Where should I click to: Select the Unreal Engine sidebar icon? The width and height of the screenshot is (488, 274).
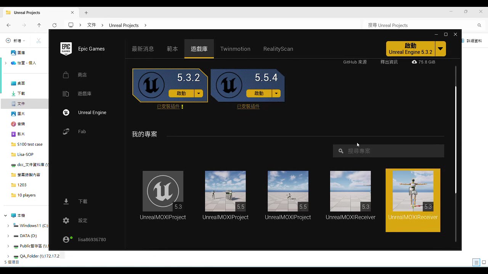point(66,113)
